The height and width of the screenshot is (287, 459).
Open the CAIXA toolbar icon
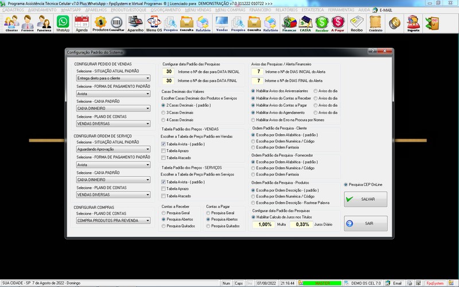click(x=305, y=24)
